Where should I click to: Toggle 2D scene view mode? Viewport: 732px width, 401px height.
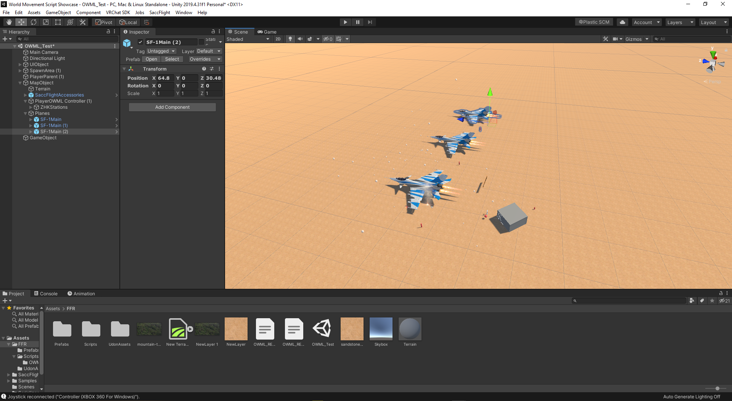tap(278, 39)
